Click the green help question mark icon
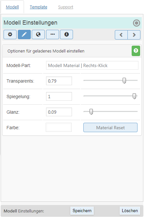 pyautogui.click(x=136, y=51)
